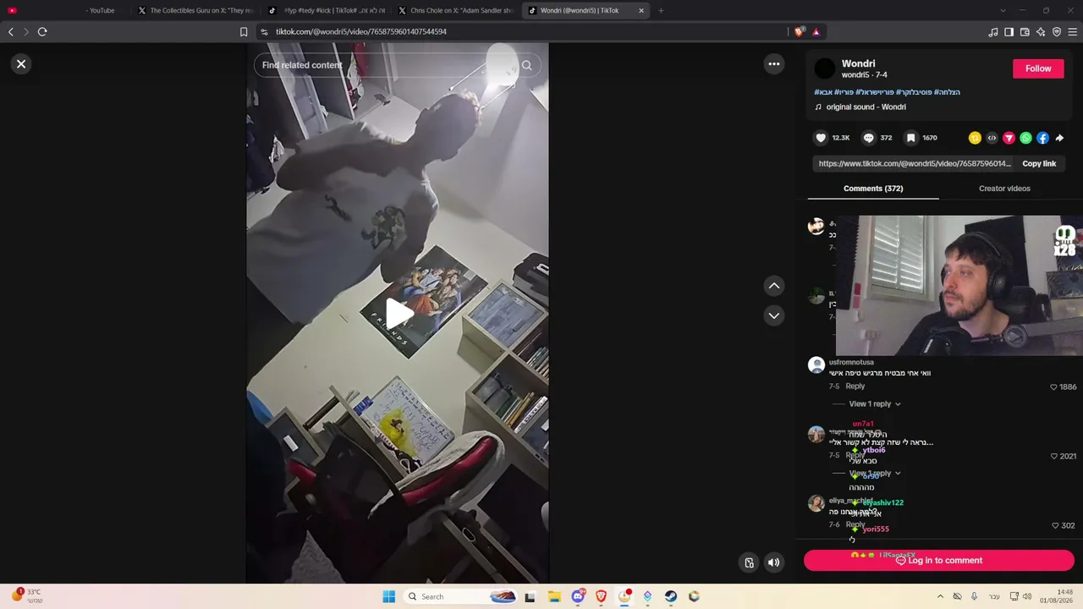The image size is (1083, 609).
Task: Reload the current page
Action: [42, 32]
